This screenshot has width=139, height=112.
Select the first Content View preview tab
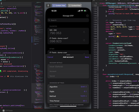click(x=59, y=6)
